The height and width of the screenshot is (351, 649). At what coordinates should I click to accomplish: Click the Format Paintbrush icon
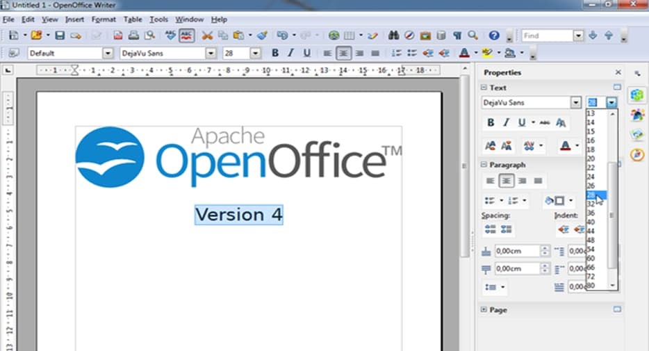pos(262,35)
